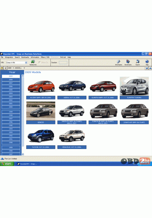This screenshot has height=218, width=152.
Task: Select year 2008 in the Year list
Action: 11,80
